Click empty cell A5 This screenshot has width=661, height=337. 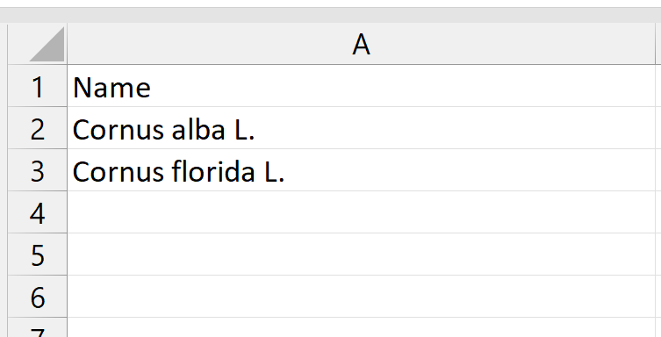click(362, 255)
